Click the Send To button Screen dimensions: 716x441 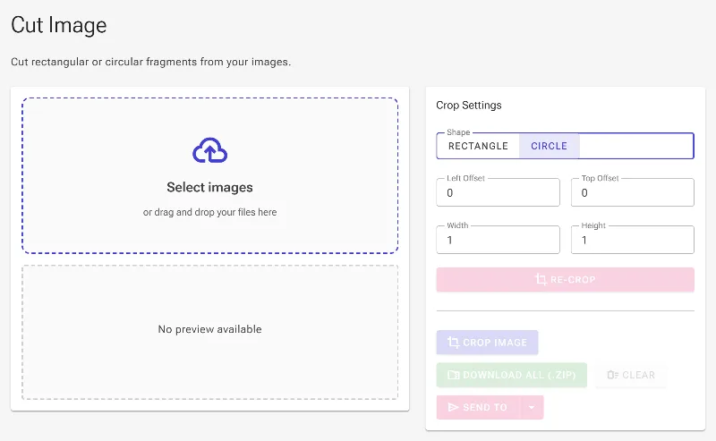(x=479, y=407)
